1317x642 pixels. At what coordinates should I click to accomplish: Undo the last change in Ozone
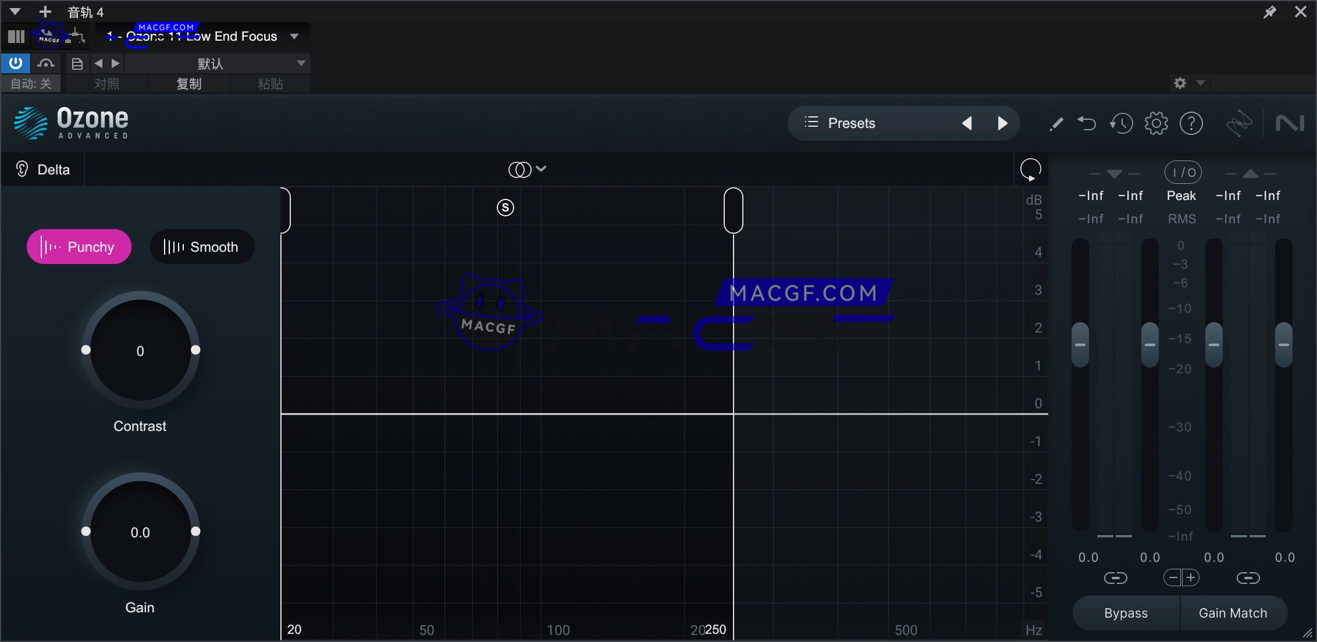[1087, 123]
